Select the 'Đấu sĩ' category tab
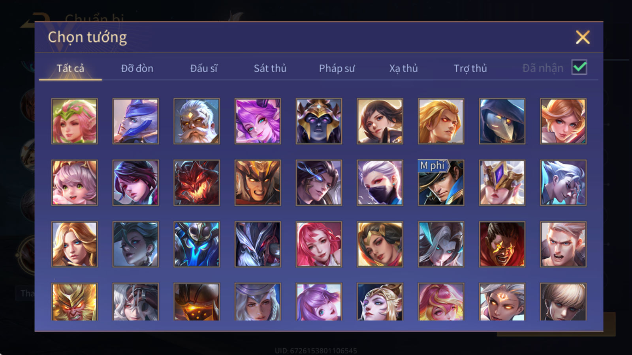This screenshot has height=355, width=632. click(x=204, y=68)
